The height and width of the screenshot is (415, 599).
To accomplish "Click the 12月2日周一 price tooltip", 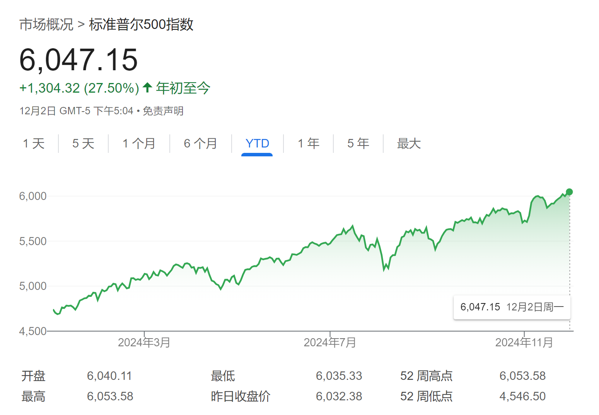I will (x=512, y=307).
